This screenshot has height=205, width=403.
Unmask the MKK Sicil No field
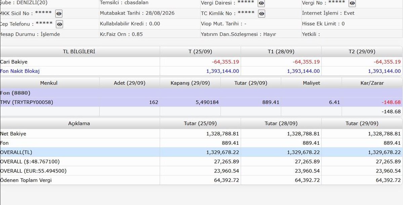(59, 14)
